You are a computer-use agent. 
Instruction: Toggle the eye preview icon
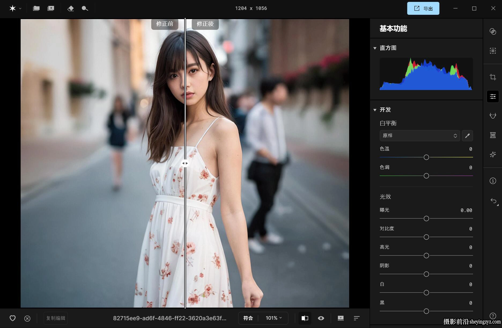321,318
